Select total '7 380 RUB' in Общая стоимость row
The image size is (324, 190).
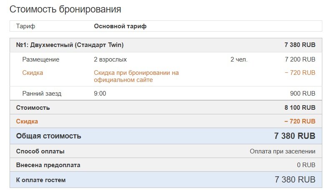coord(295,136)
